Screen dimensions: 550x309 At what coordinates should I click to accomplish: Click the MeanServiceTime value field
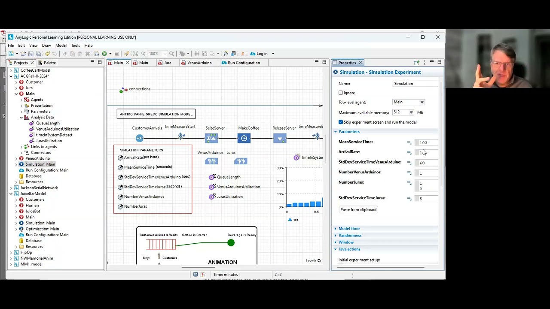[426, 142]
